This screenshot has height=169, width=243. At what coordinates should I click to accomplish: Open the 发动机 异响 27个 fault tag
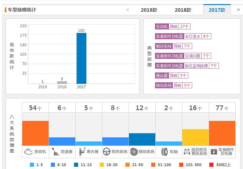tap(173, 27)
